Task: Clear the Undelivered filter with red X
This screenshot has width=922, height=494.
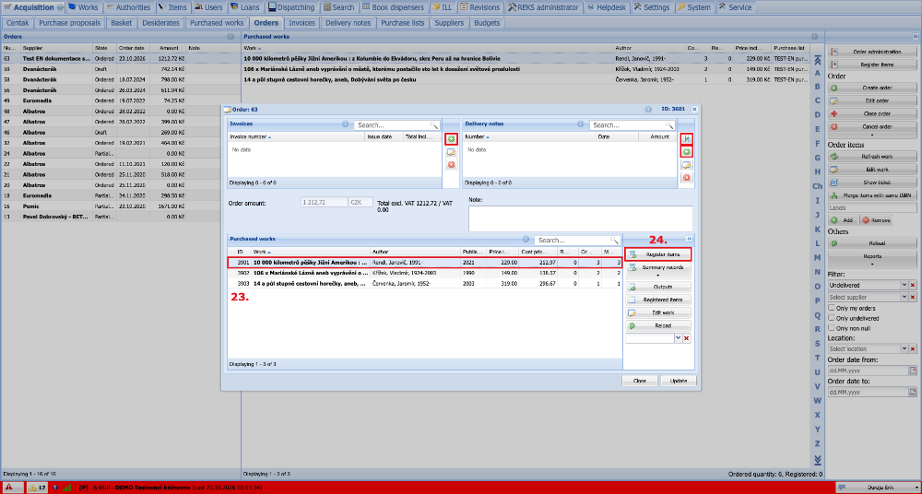Action: pyautogui.click(x=912, y=285)
